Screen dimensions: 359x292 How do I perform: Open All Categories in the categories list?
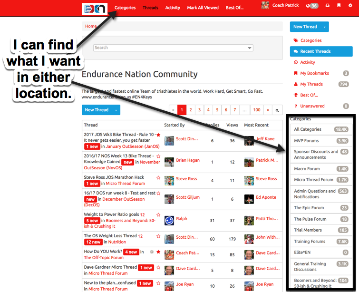pyautogui.click(x=321, y=129)
